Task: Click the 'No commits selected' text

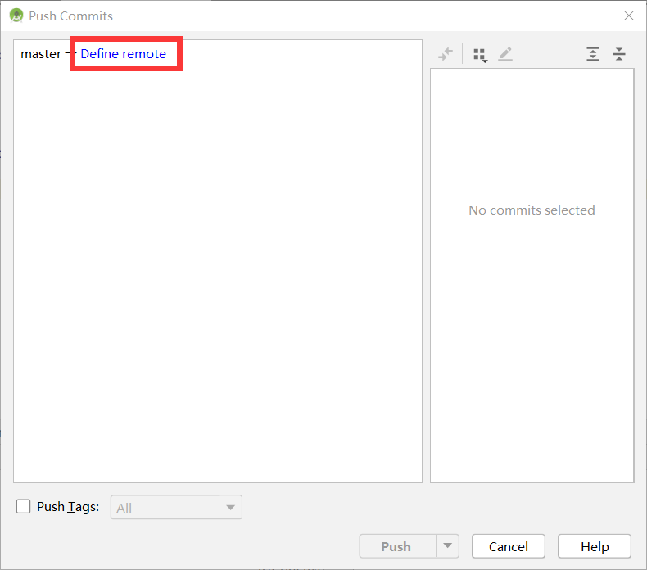Action: 532,210
